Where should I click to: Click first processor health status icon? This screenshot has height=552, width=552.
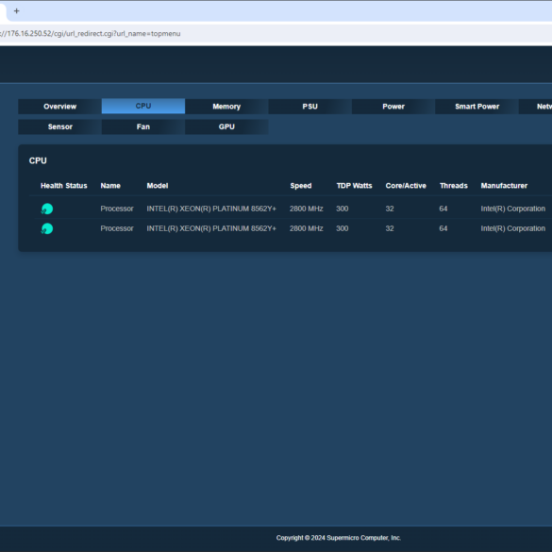point(47,209)
